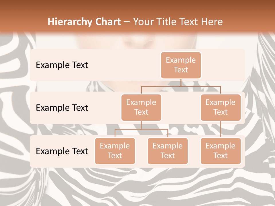Select the leftmost box on the bottom level
The height and width of the screenshot is (206, 275).
(x=115, y=151)
